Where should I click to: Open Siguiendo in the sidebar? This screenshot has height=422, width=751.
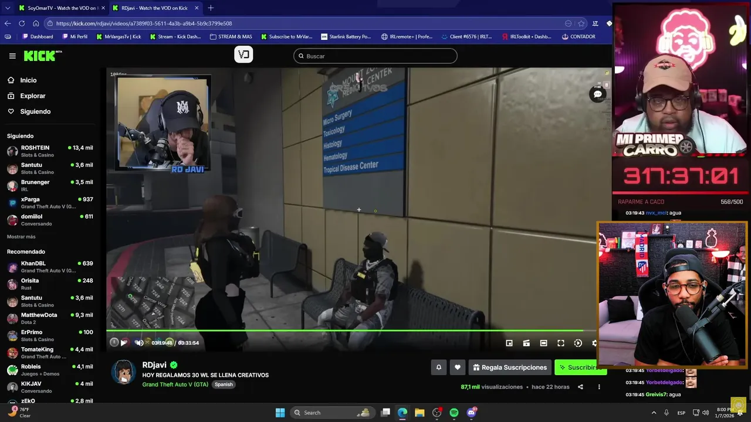point(35,111)
